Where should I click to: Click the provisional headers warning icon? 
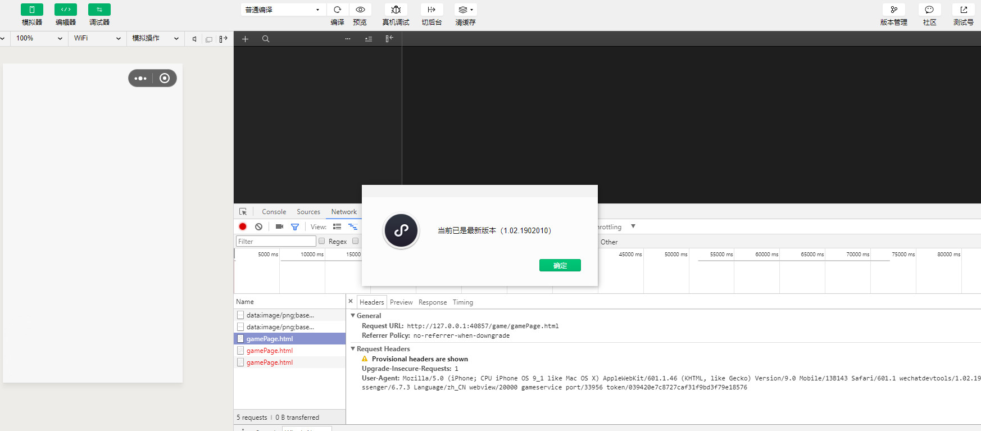(365, 359)
